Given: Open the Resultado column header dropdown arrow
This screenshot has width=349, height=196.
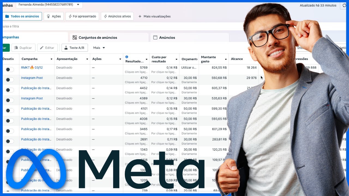Looking at the screenshot, I should coord(146,59).
